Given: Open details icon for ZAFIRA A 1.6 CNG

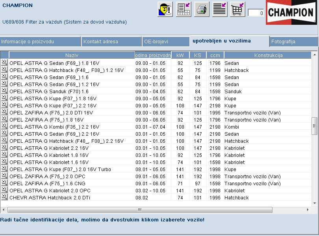Looking at the screenshot, I should click(x=4, y=183).
